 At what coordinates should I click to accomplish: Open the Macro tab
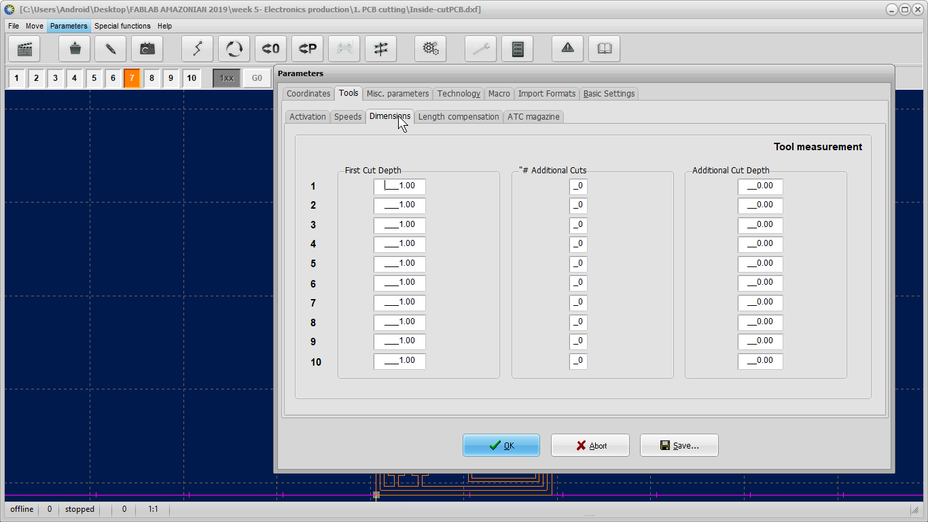point(499,94)
